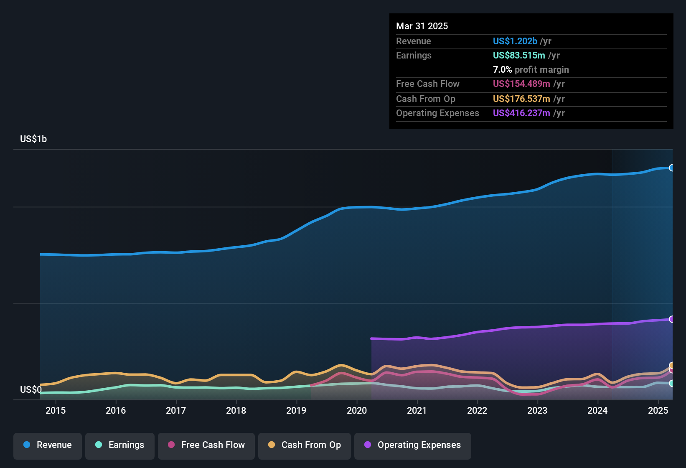Click the US$154.489m free cash flow value
The width and height of the screenshot is (686, 468).
tap(521, 84)
